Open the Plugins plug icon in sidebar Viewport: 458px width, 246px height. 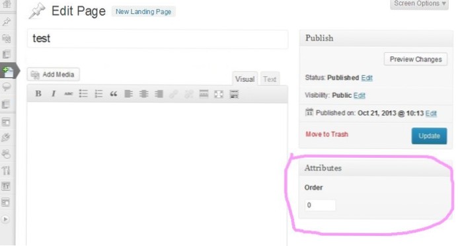coord(7,138)
